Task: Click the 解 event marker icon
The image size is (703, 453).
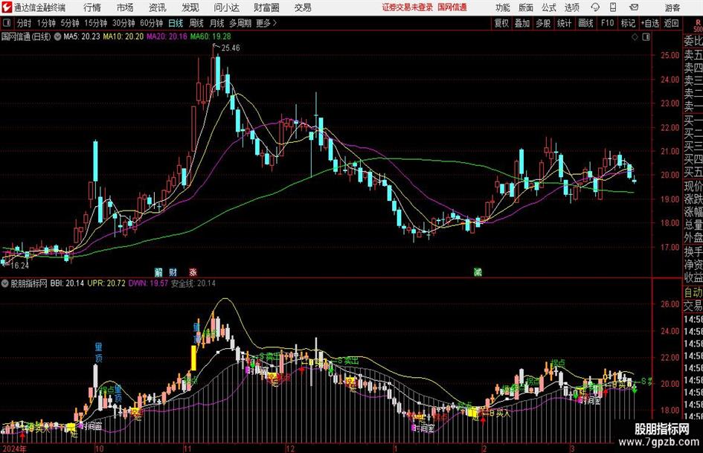Action: click(x=158, y=272)
